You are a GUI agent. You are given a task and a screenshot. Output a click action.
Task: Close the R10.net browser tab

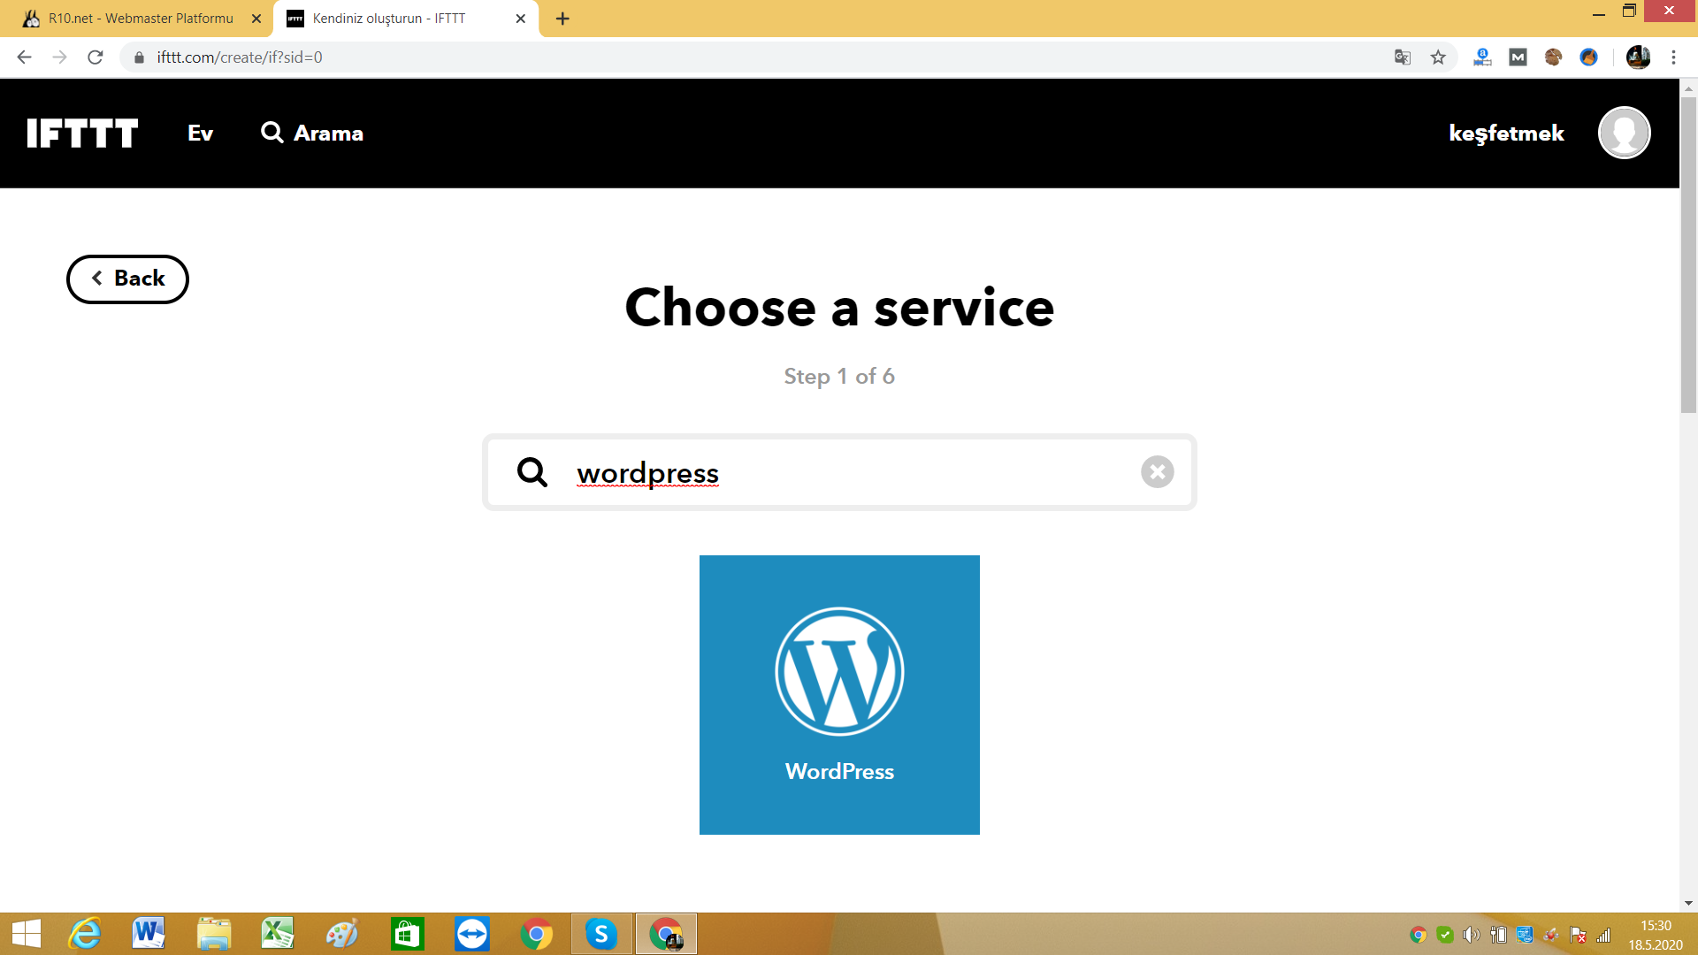pos(256,19)
